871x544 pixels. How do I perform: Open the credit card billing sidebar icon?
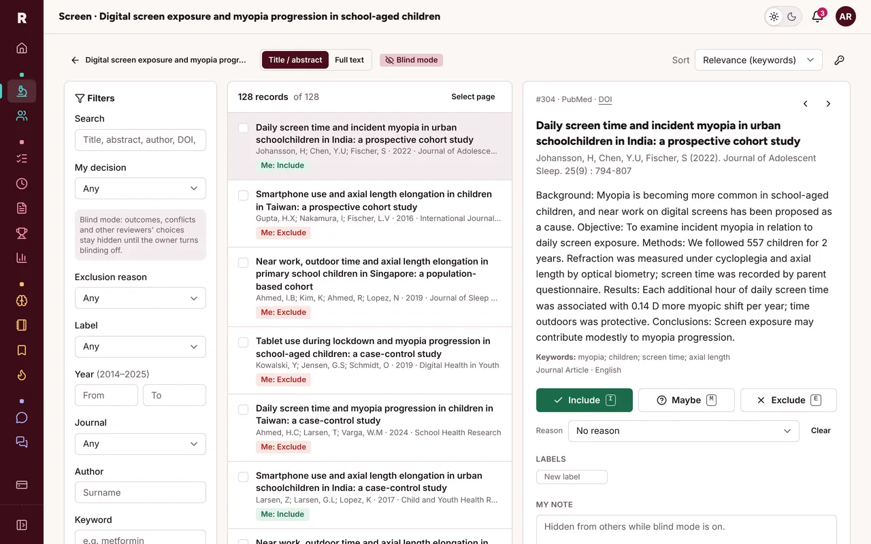coord(22,485)
